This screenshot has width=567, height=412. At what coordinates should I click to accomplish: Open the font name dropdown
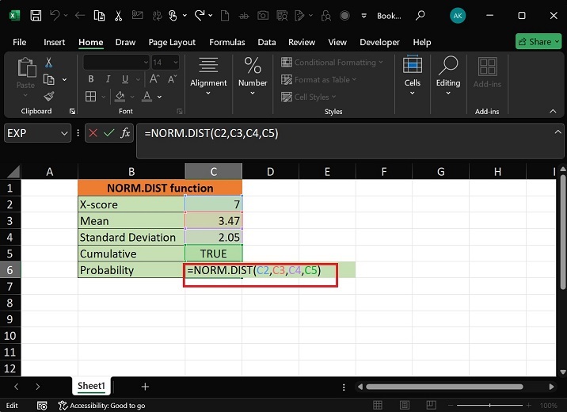(146, 63)
